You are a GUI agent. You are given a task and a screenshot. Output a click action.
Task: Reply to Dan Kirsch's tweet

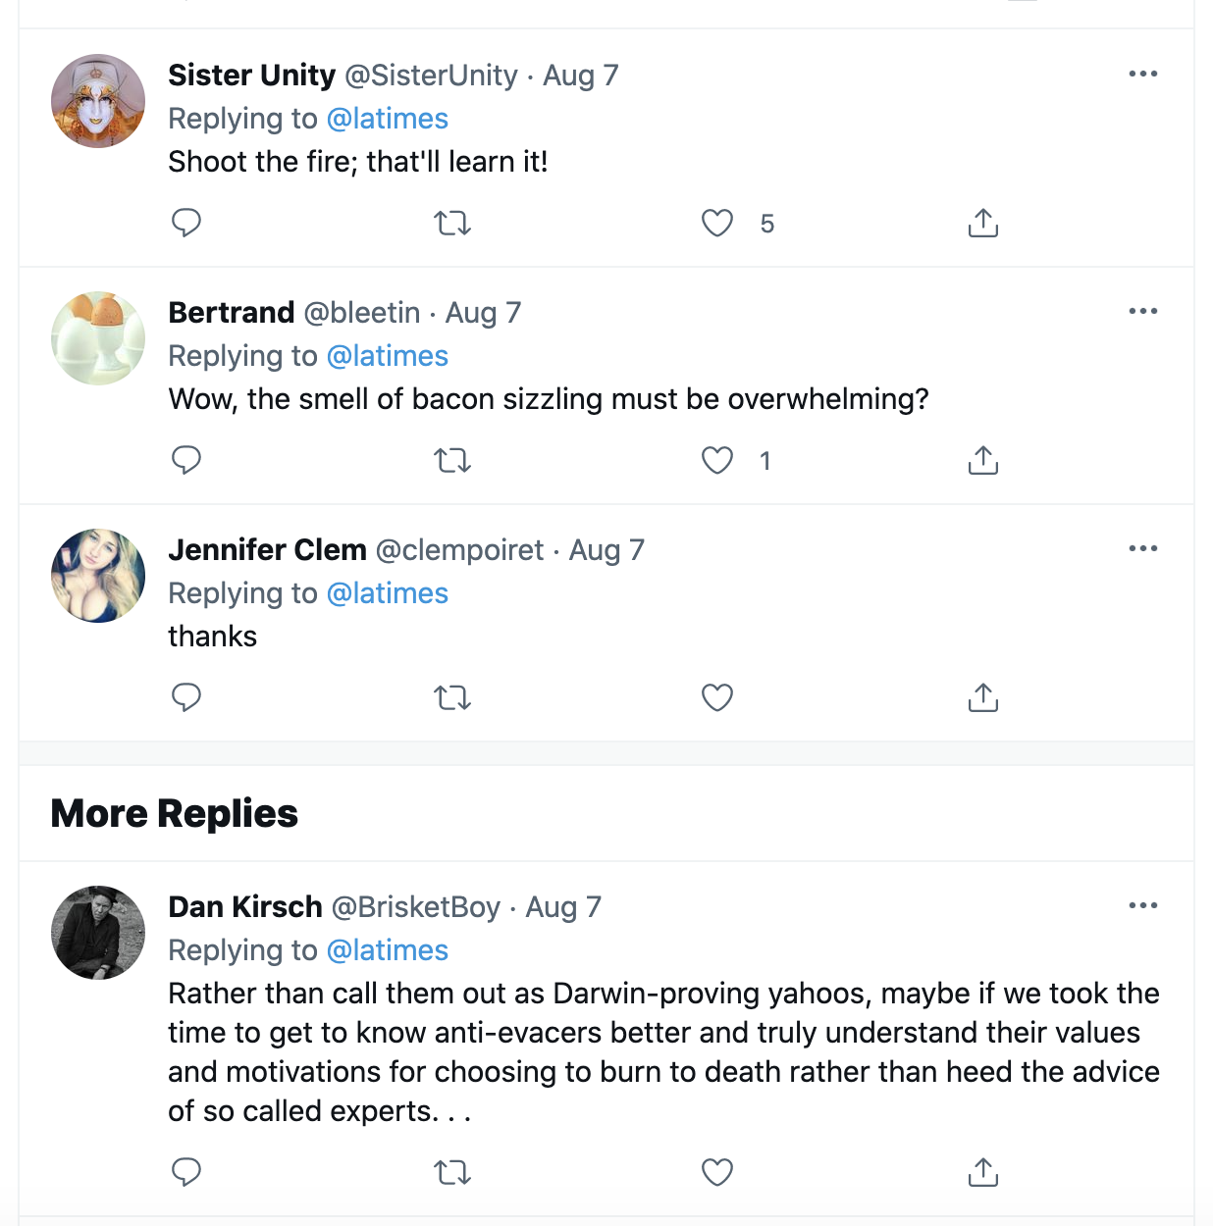(186, 1172)
